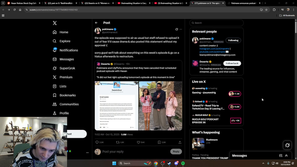Share the post using the share icon

point(180,142)
